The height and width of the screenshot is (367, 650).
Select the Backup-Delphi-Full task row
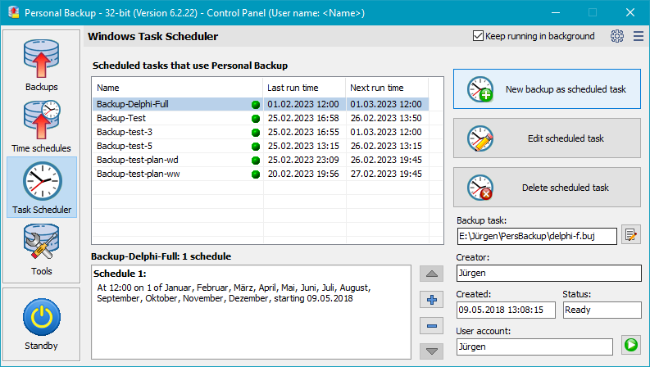pyautogui.click(x=261, y=104)
